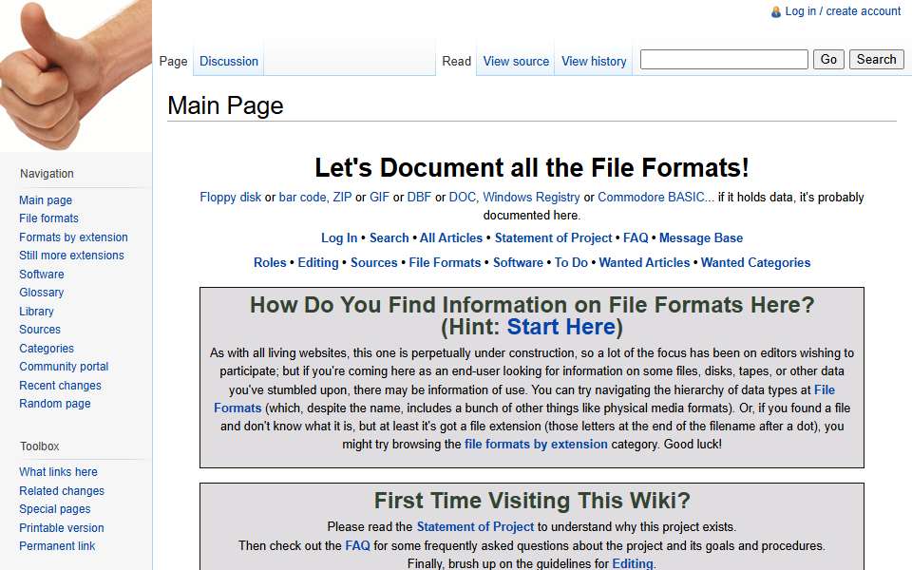Click Navigation sidebar heading
Image resolution: width=912 pixels, height=570 pixels.
coord(47,173)
